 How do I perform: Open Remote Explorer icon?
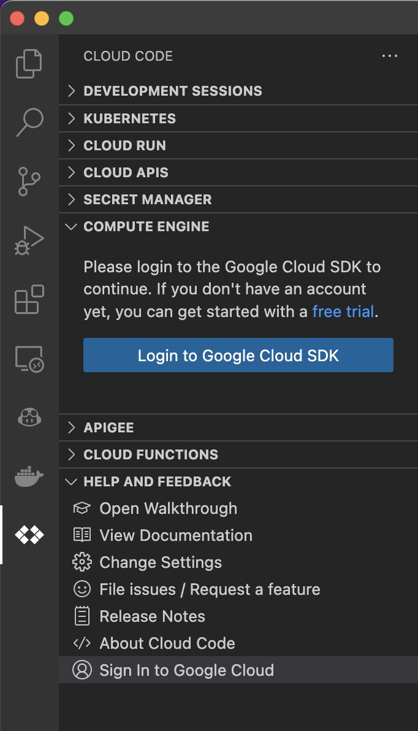point(29,359)
